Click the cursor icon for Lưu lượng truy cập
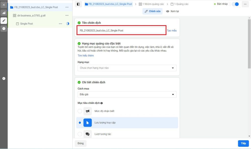The height and width of the screenshot is (149, 251). click(88, 122)
